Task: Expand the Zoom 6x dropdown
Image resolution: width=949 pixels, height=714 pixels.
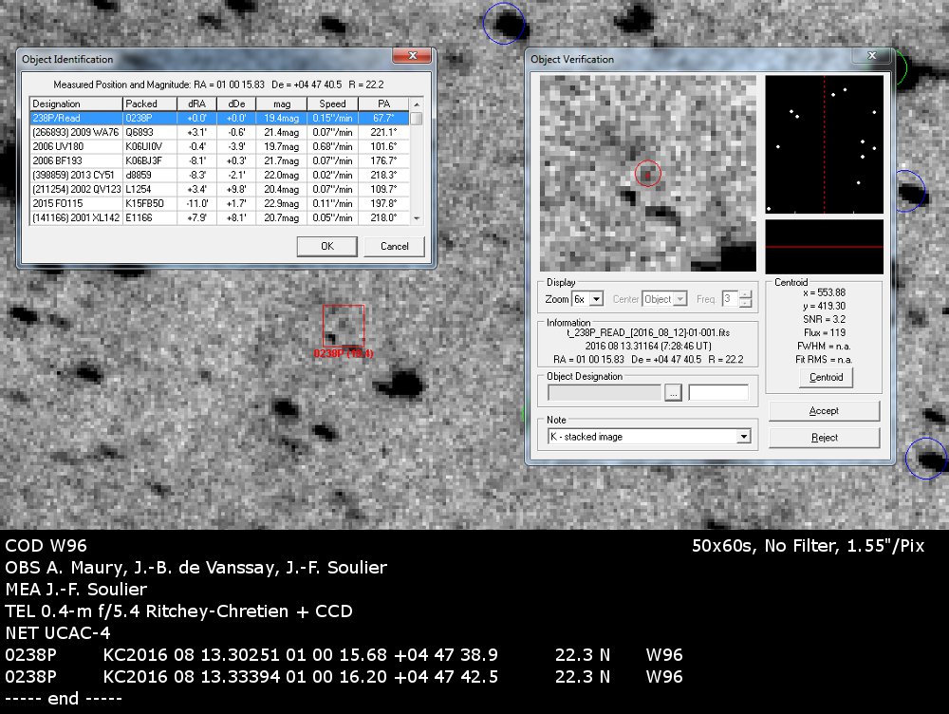Action: (x=596, y=299)
